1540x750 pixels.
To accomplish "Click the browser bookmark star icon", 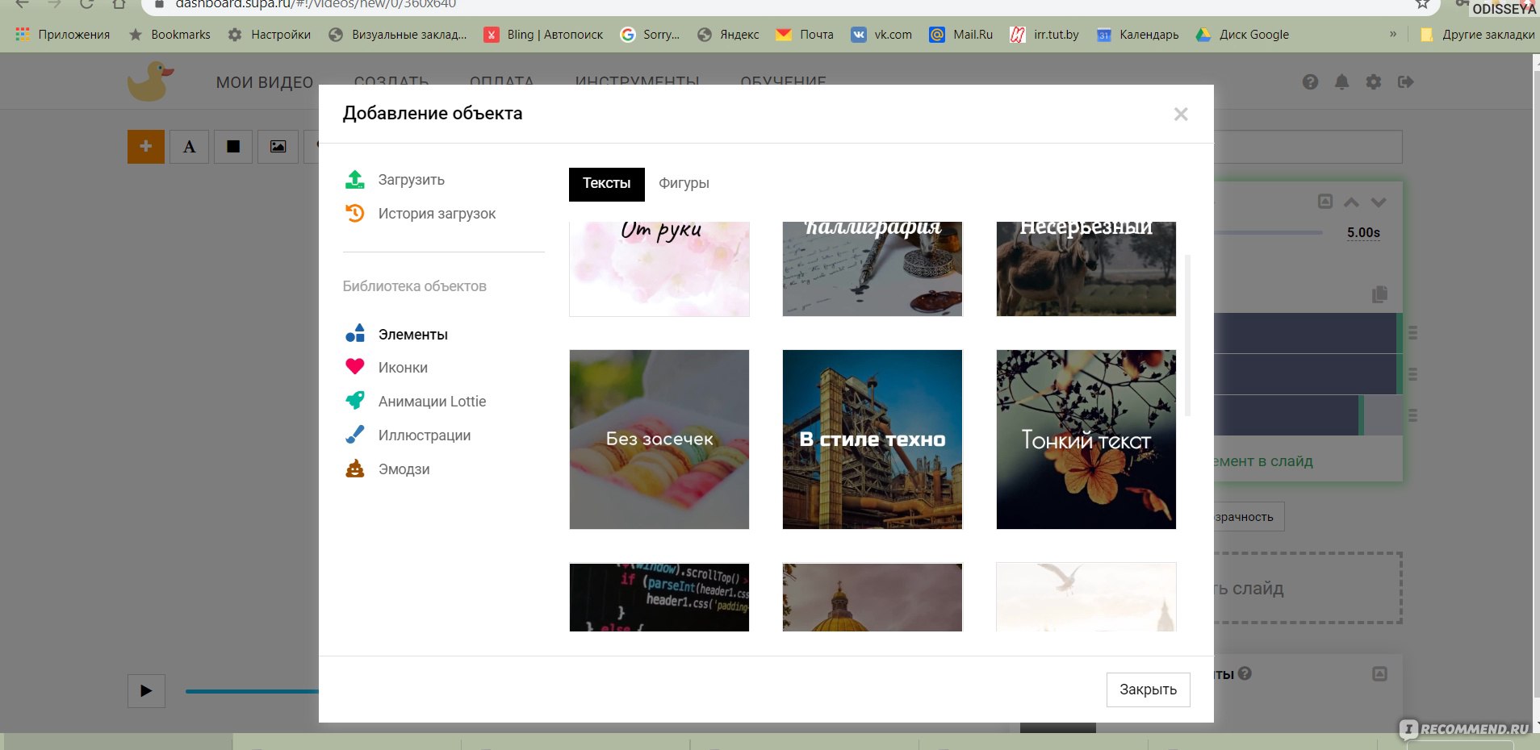I will [1423, 4].
